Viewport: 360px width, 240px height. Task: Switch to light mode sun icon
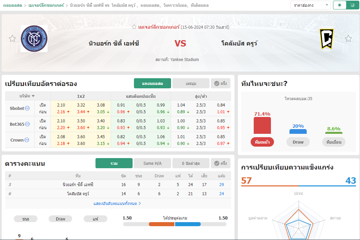coord(339,5)
